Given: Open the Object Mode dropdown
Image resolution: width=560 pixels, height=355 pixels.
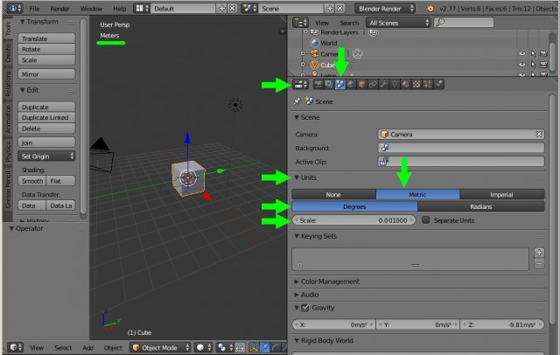Looking at the screenshot, I should (160, 347).
